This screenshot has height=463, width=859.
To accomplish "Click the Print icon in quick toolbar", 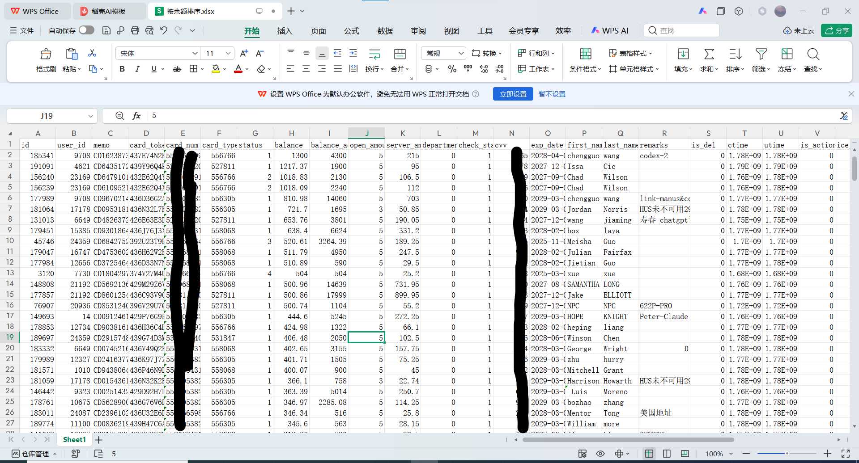I will coord(135,30).
